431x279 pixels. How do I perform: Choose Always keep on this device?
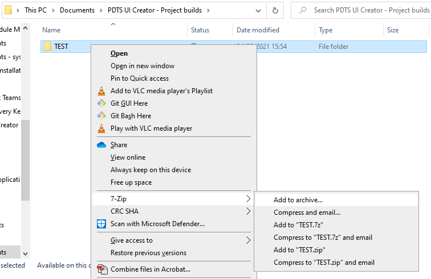click(x=151, y=170)
